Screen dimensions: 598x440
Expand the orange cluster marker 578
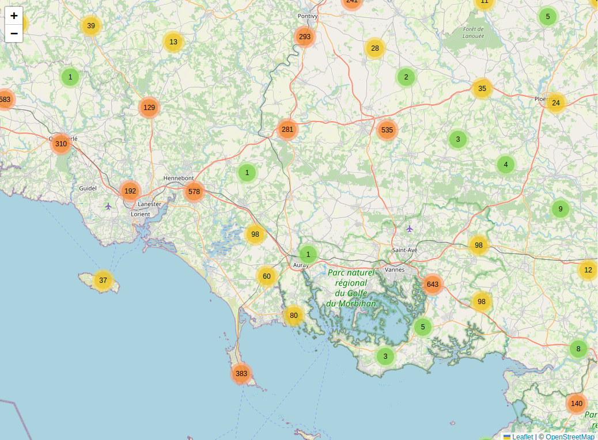(194, 192)
